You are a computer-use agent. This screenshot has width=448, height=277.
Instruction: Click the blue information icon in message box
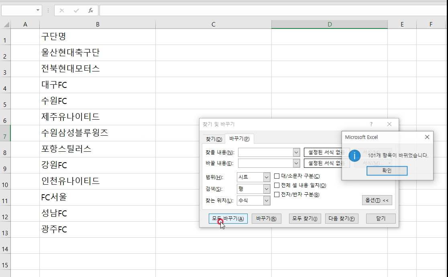pos(354,155)
